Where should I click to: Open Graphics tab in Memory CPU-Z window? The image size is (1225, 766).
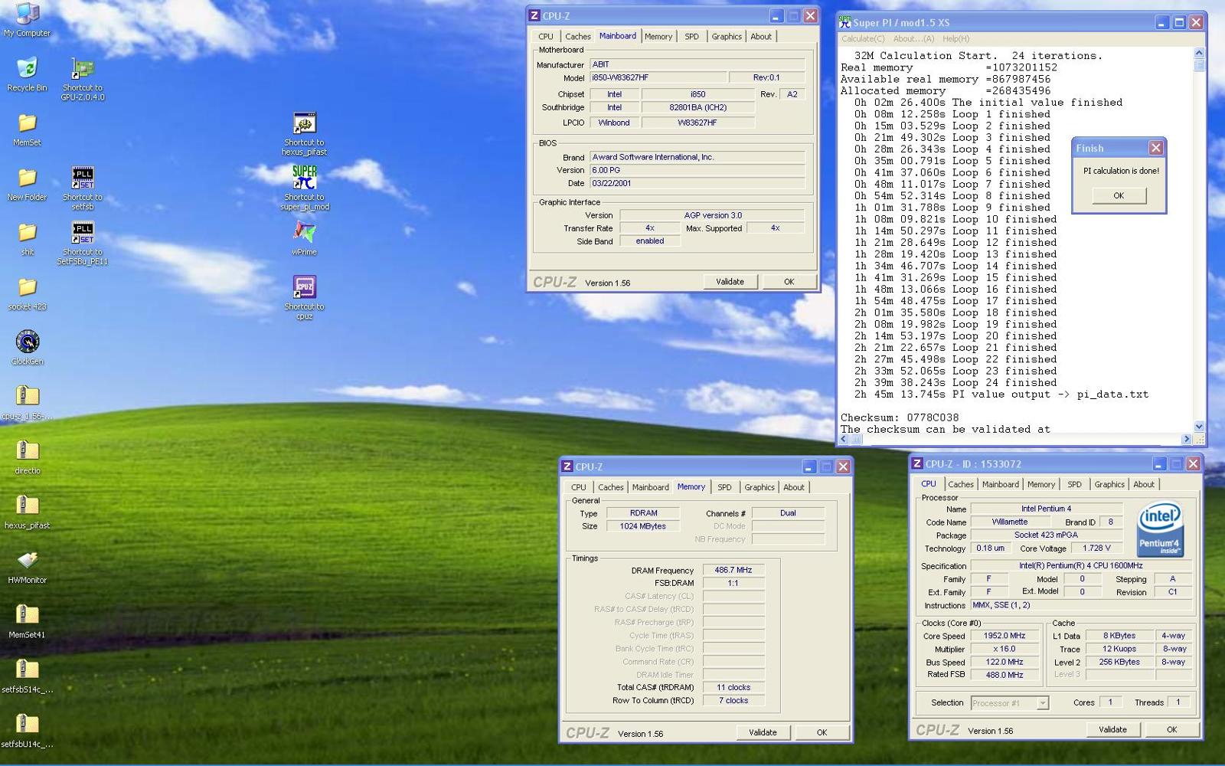click(x=759, y=487)
